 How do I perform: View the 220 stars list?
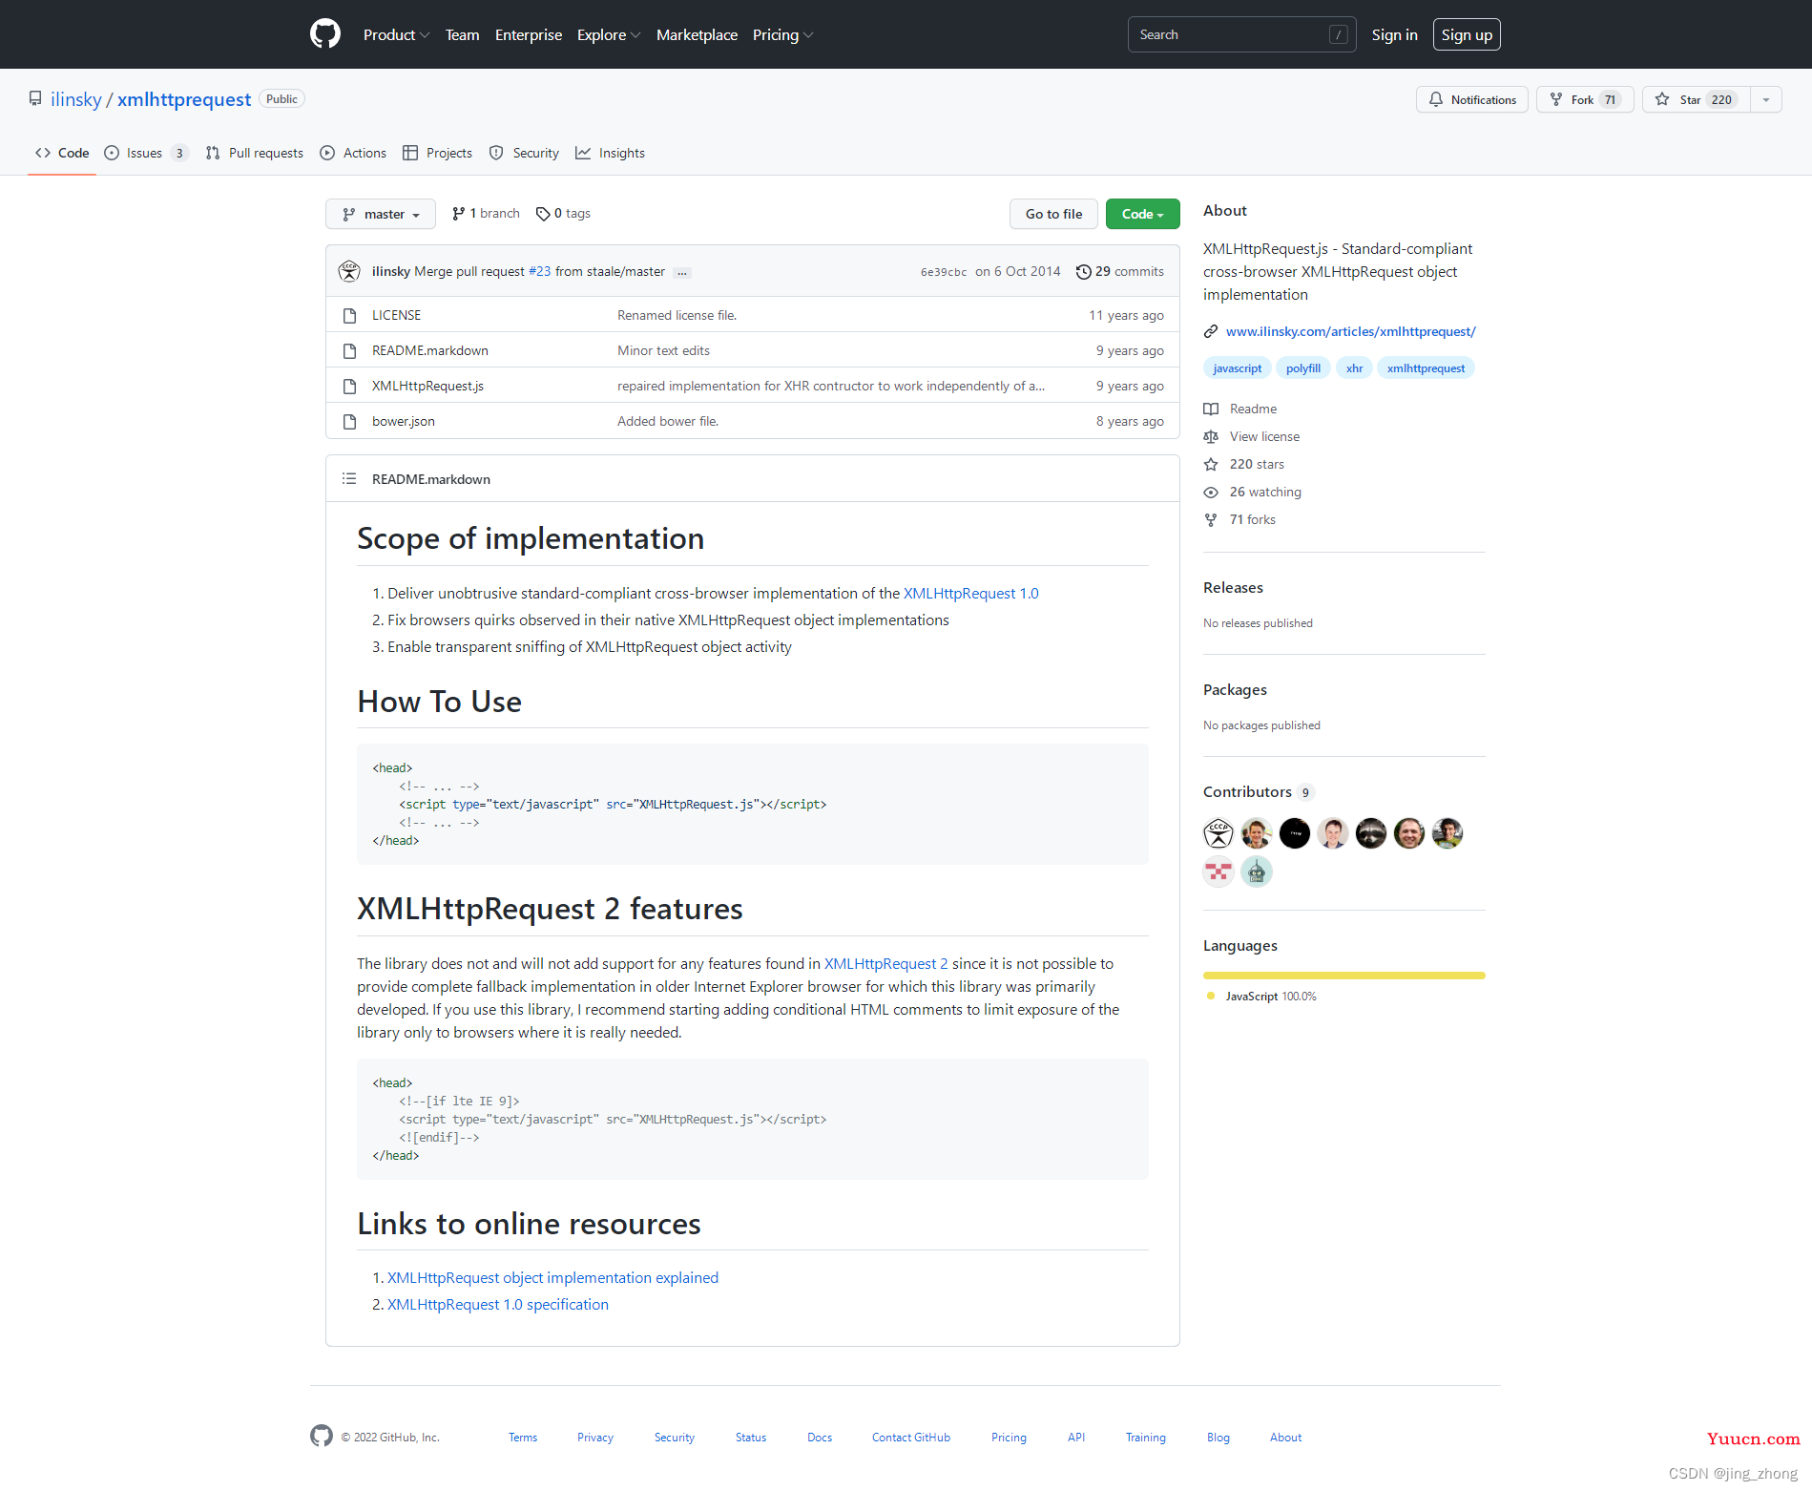point(1244,464)
